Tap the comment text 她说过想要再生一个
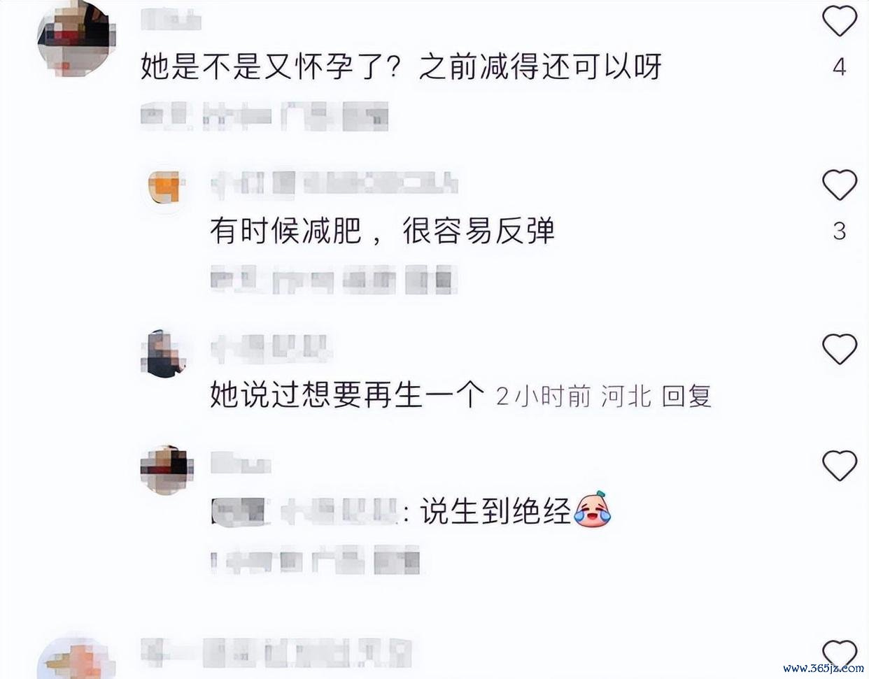Screen dimensions: 869x679 point(347,396)
